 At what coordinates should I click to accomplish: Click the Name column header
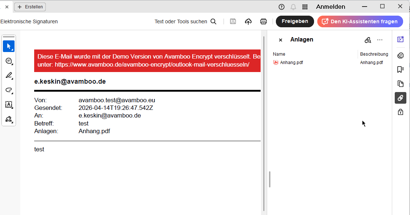[x=279, y=54]
